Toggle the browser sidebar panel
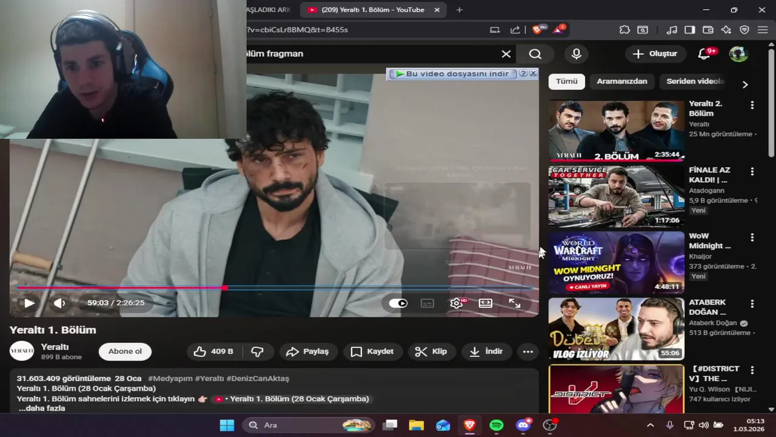This screenshot has width=776, height=437. click(x=690, y=30)
